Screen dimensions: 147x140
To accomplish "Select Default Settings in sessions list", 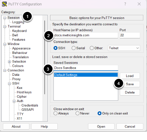I will [86, 75].
